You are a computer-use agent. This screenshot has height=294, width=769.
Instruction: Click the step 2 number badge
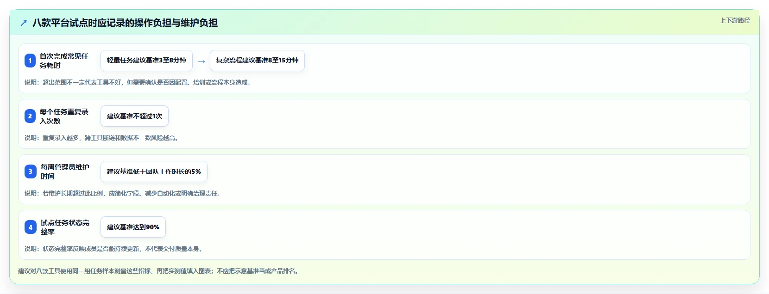pos(30,116)
